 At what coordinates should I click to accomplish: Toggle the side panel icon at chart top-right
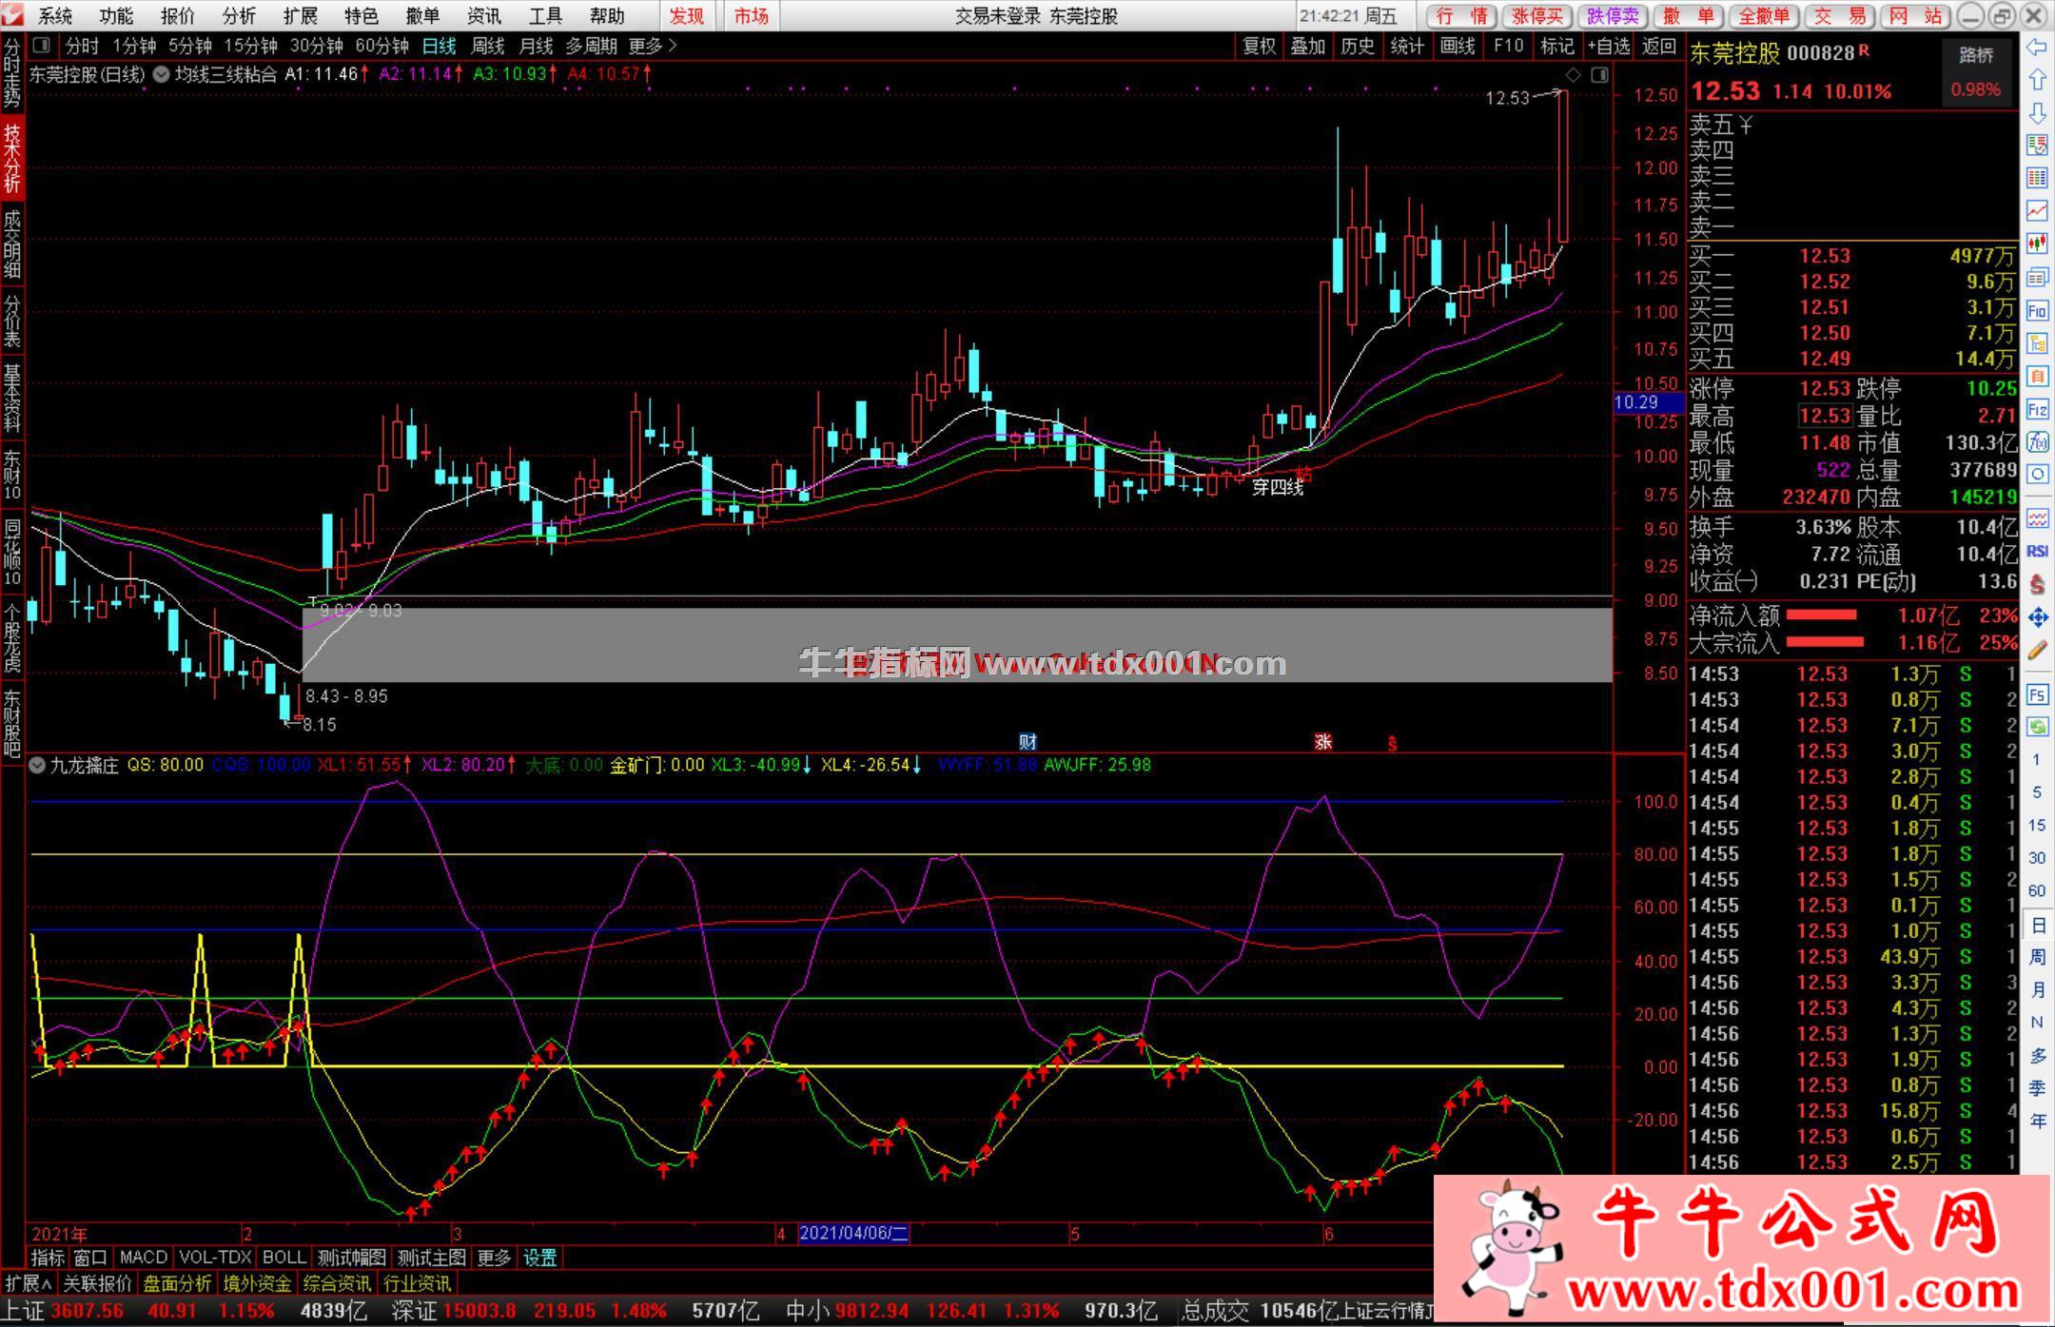1600,74
